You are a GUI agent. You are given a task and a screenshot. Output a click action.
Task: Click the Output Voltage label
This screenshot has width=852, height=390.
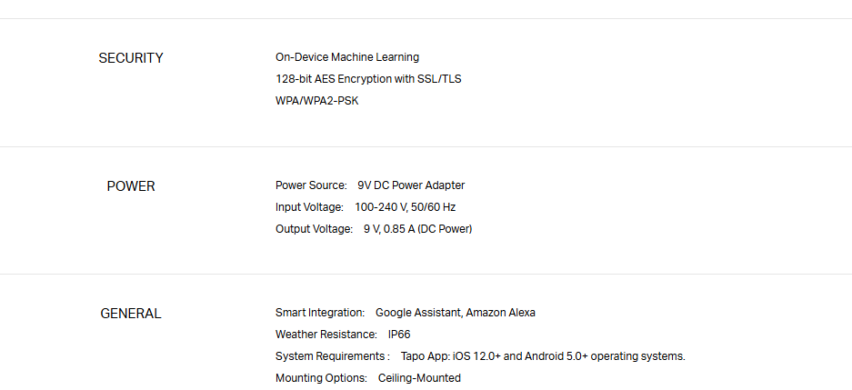pos(314,229)
